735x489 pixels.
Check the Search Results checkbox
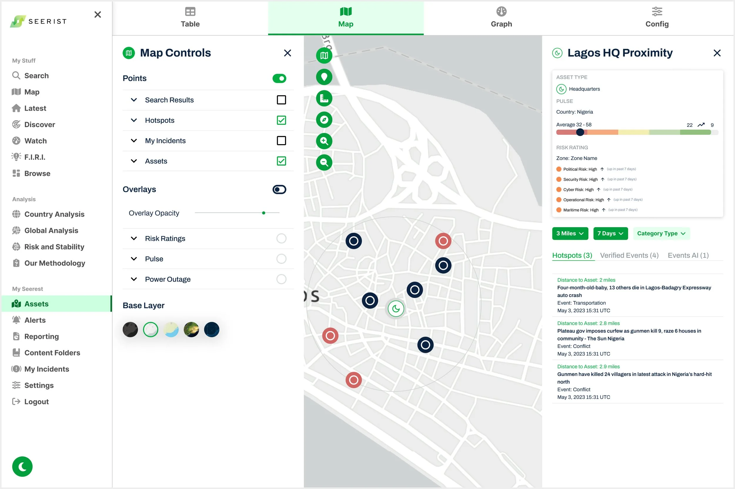(281, 100)
